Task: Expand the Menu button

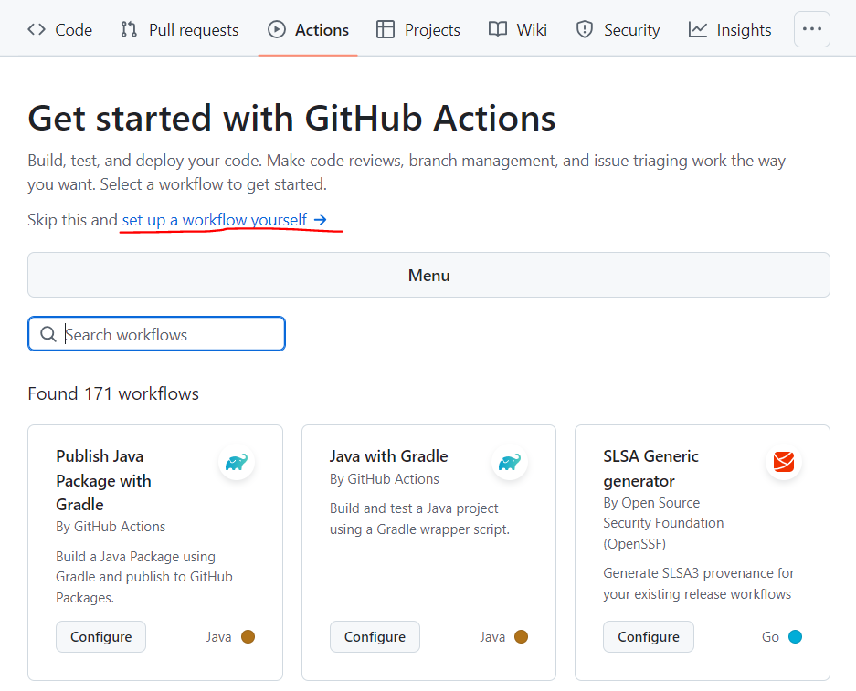Action: pos(428,275)
